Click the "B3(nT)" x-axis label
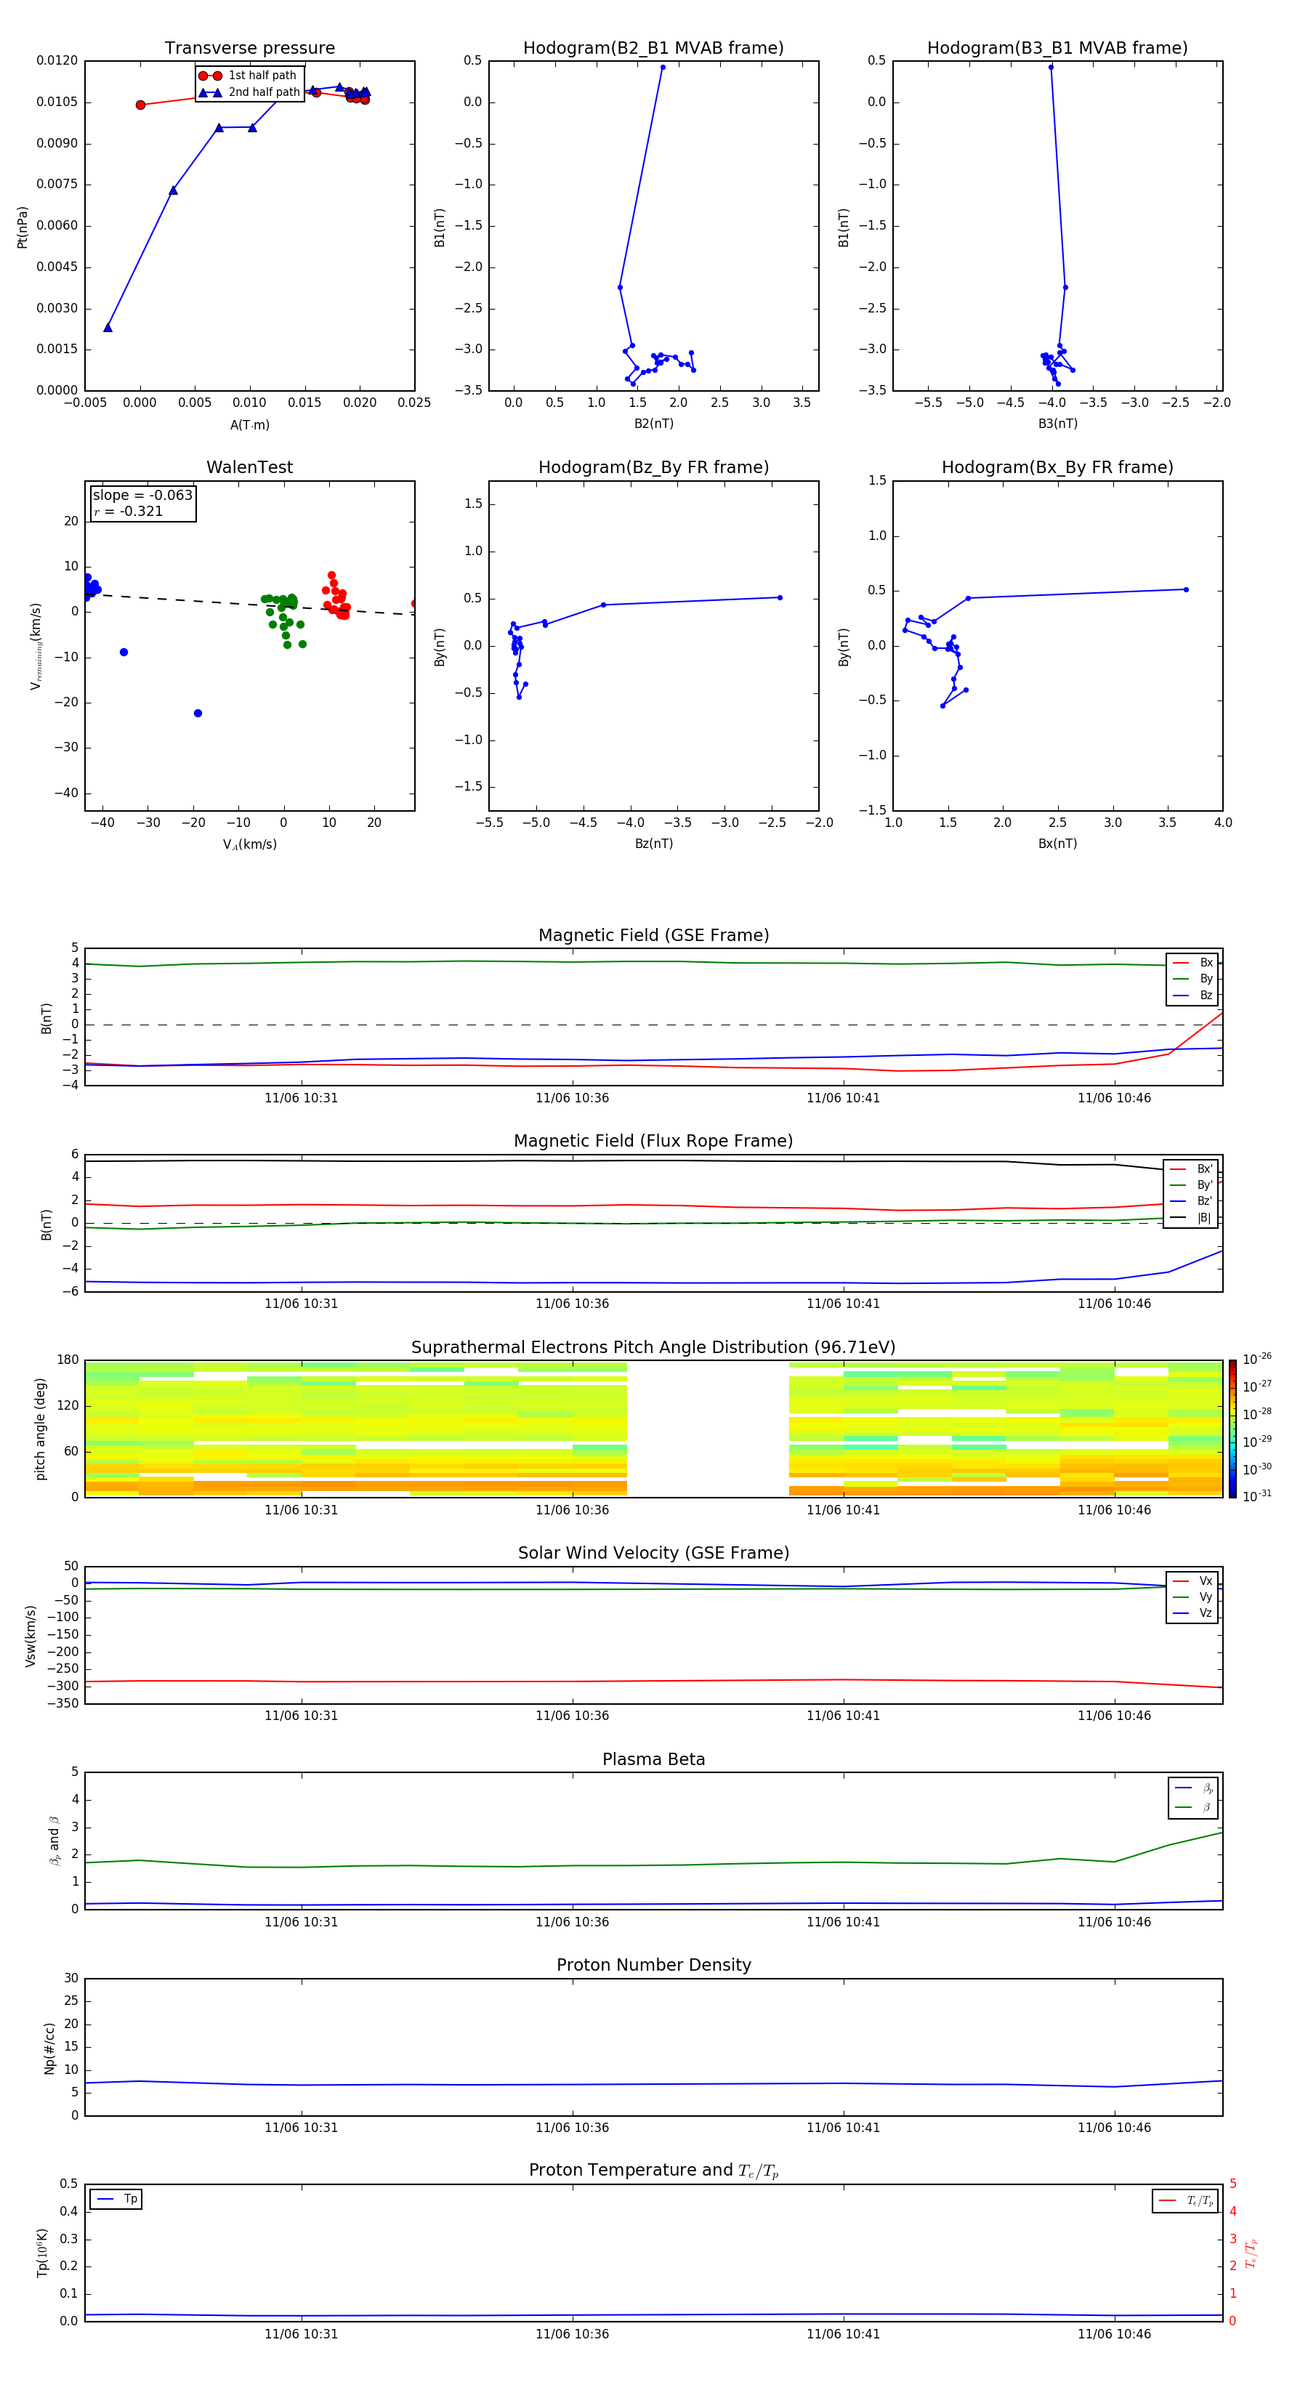Viewport: 1308px width, 2398px height. click(x=1057, y=424)
